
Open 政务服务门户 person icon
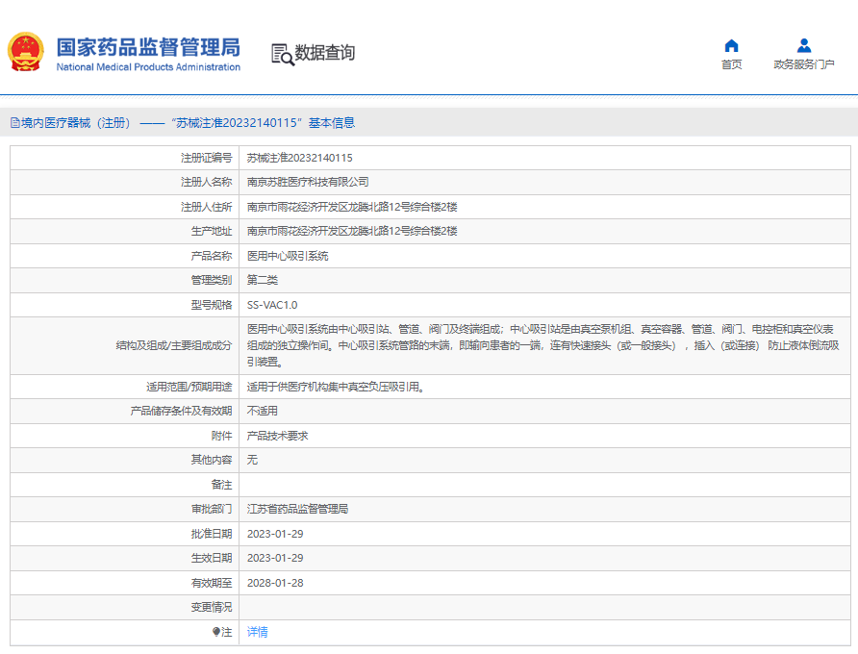pos(804,45)
